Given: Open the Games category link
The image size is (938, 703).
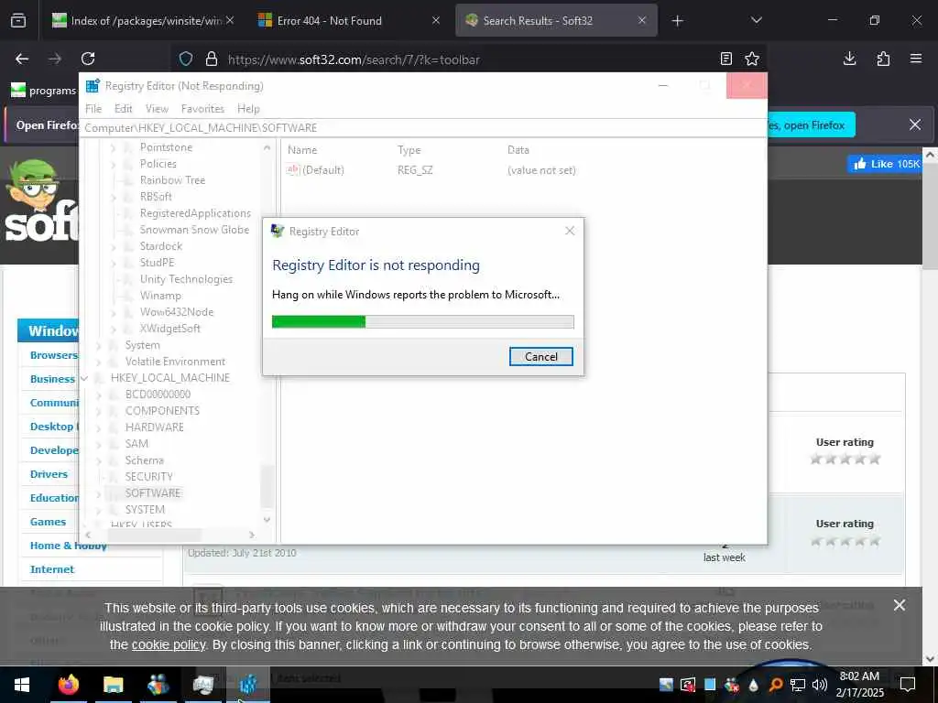Looking at the screenshot, I should tap(48, 522).
